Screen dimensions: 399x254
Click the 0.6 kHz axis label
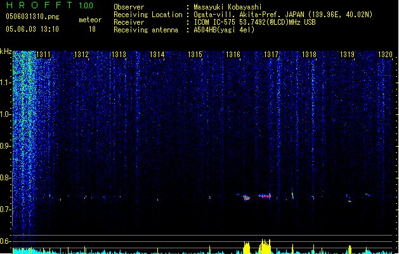(5, 241)
